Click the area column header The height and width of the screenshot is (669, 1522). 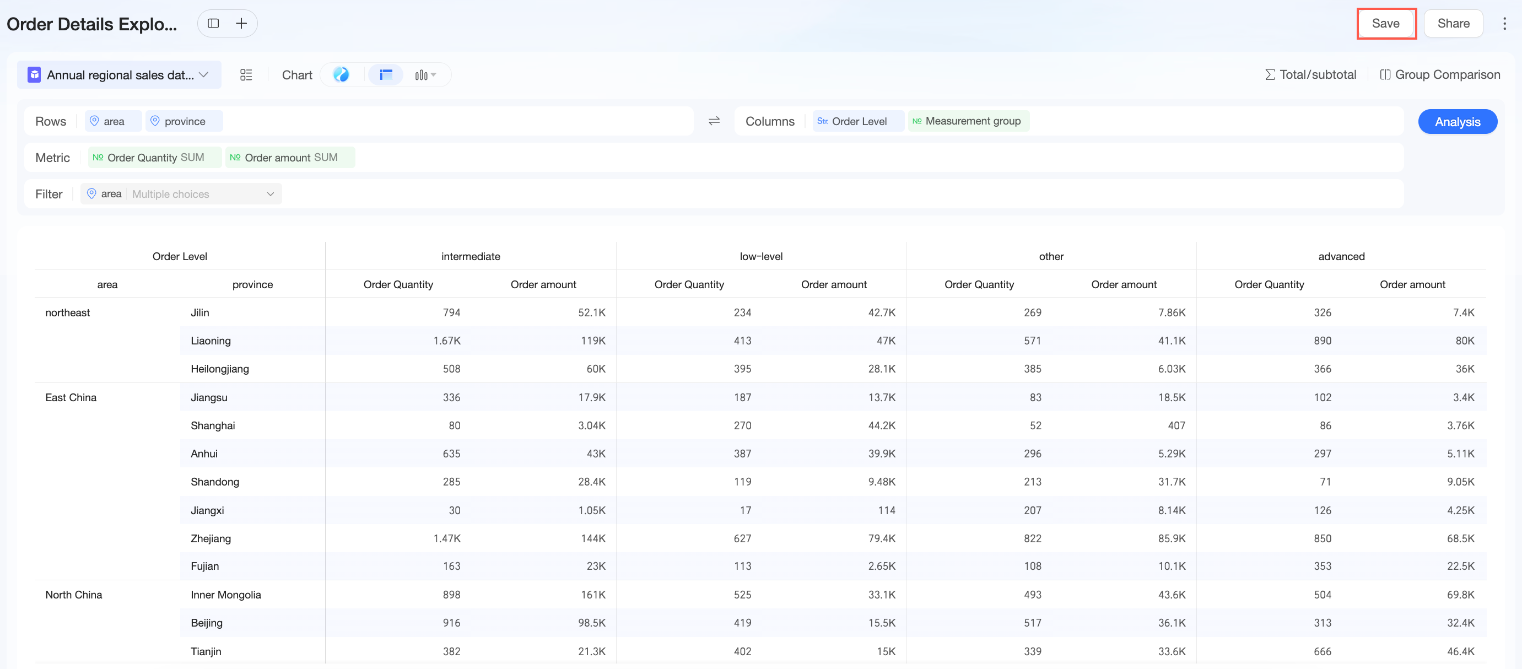click(x=107, y=285)
